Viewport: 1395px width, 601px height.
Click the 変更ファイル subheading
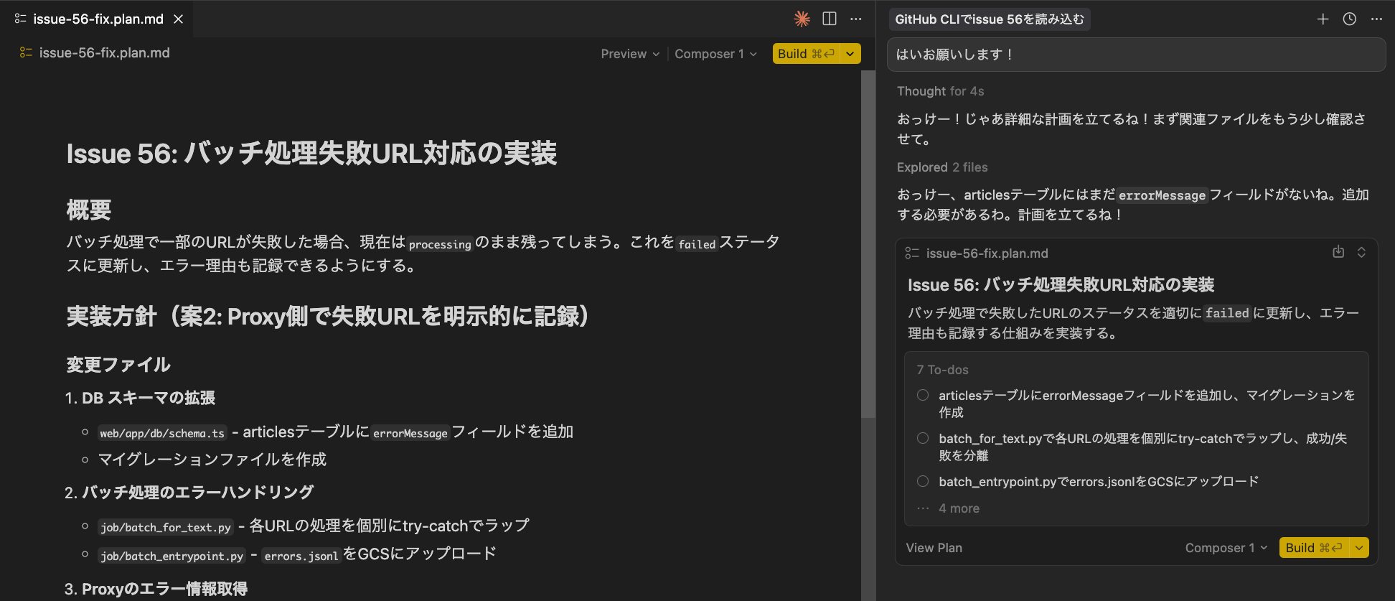(118, 365)
